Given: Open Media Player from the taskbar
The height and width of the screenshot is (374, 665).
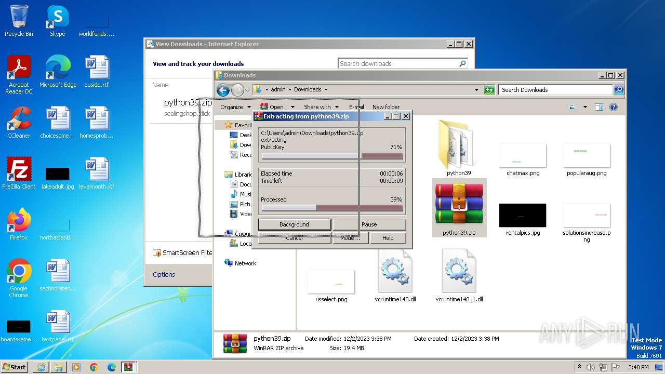Looking at the screenshot, I should pos(76,367).
